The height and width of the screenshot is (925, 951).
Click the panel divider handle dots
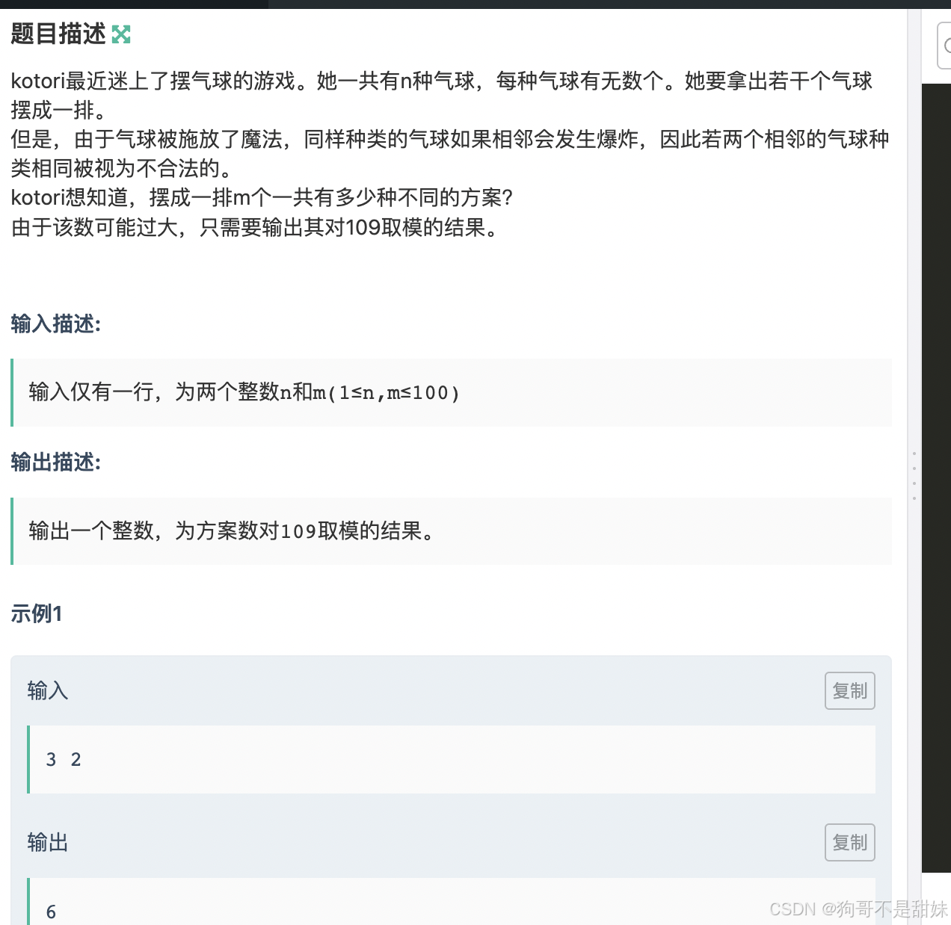(914, 475)
